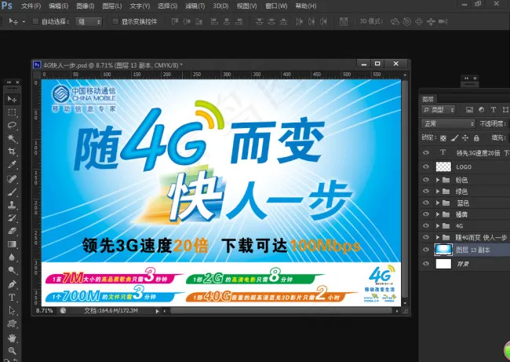Screen dimensions: 510x362
Task: Select the Crop tool
Action: [12, 152]
